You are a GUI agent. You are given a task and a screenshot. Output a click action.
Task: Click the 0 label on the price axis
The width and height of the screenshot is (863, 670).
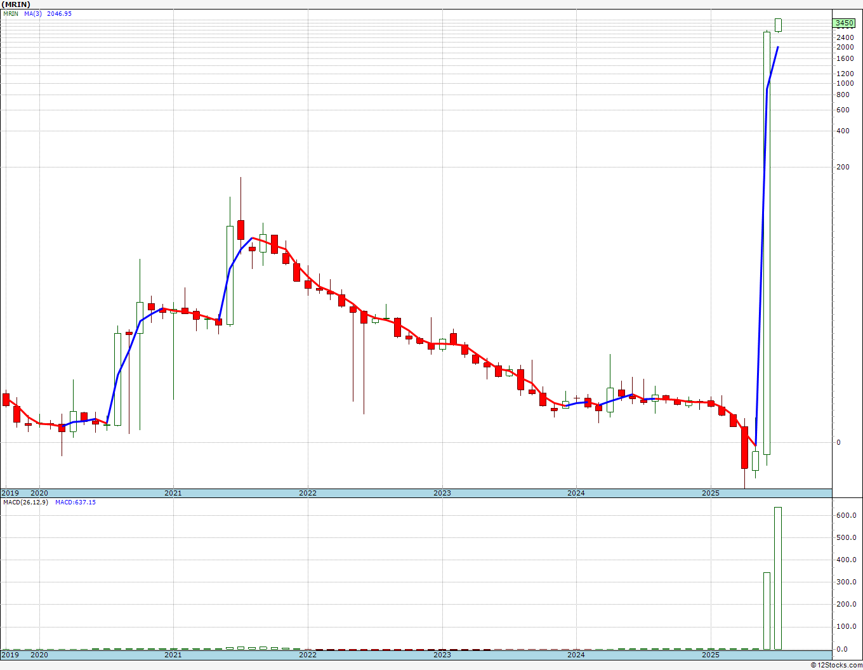click(x=838, y=442)
